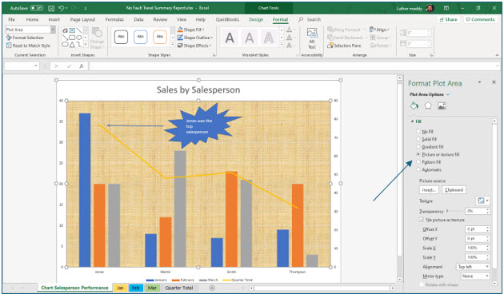Open Shape Effects options

click(194, 46)
